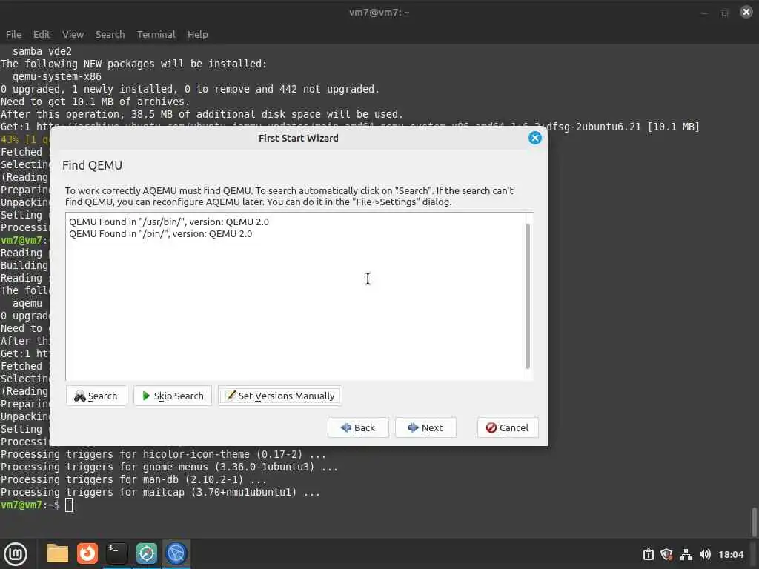Open the update manager tray icon

point(648,554)
